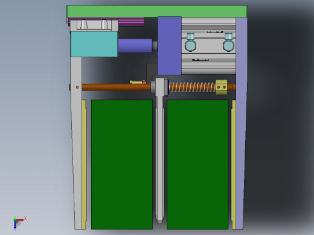Select the orange horizontal shaft left section
Viewport: 314px width, 235px height.
[x=116, y=87]
